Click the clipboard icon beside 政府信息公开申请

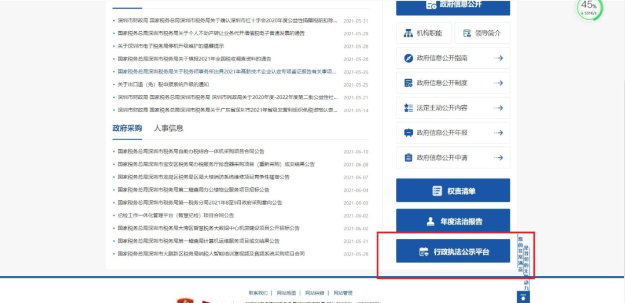[408, 158]
